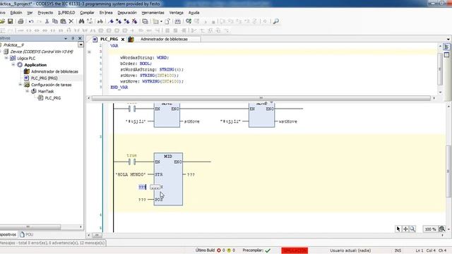Open the devices panel options dropdown arrow

pyautogui.click(x=66, y=38)
